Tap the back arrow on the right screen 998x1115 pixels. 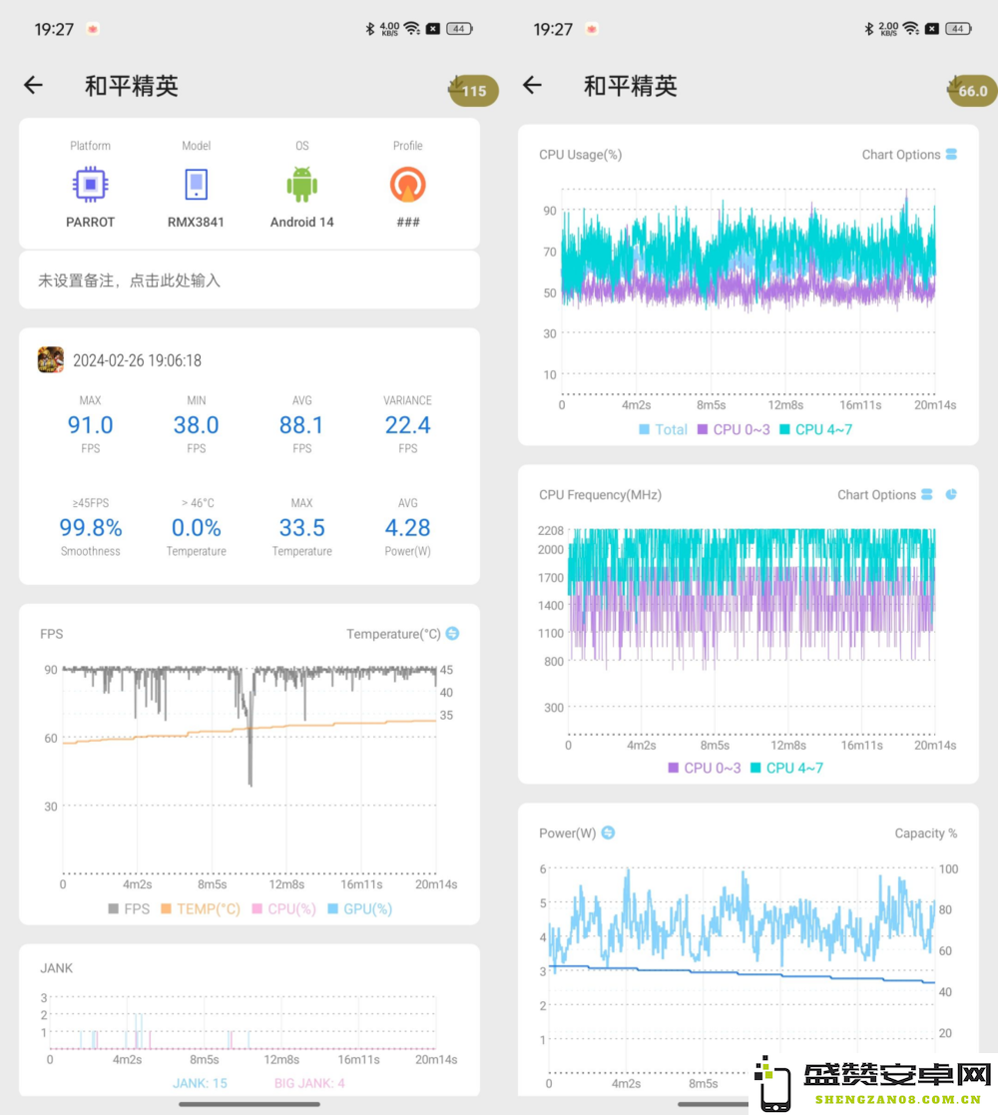point(532,85)
